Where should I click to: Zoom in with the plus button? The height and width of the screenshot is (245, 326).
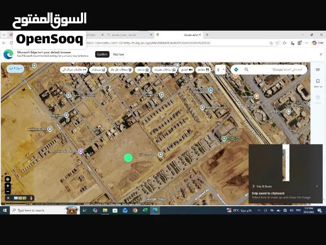point(8,186)
